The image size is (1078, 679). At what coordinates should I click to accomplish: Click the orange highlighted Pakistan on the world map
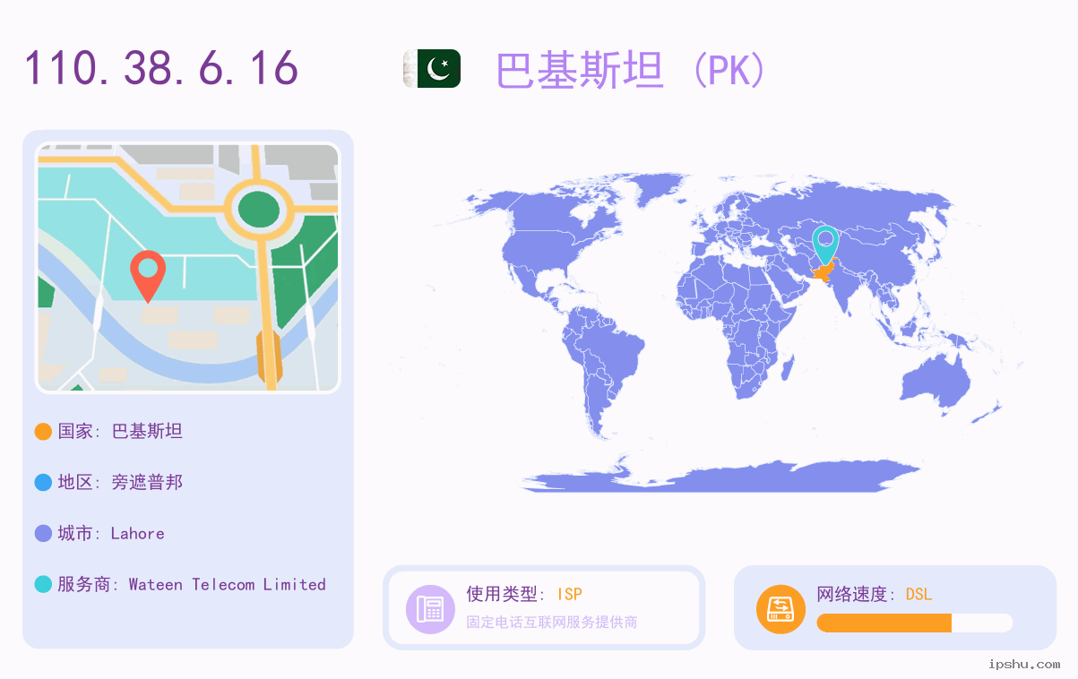click(824, 271)
